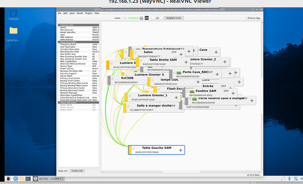Select the Salle à manger droite node title
303x184 pixels.
(x=154, y=106)
